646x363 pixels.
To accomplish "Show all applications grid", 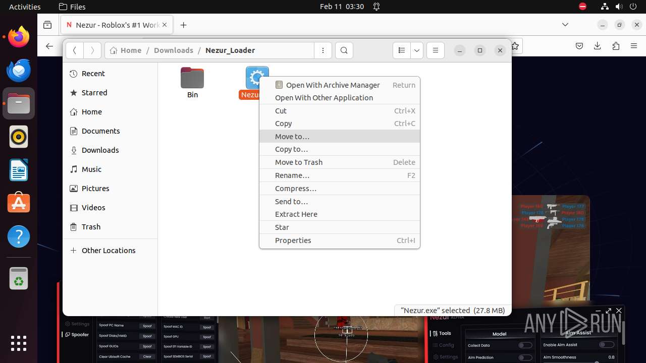I will click(19, 343).
